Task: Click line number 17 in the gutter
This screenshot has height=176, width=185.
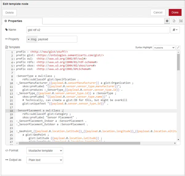Action: (11, 107)
